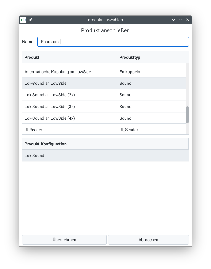Pick Lok-Sound an LowSide (3x) product
This screenshot has height=269, width=211.
pyautogui.click(x=50, y=107)
